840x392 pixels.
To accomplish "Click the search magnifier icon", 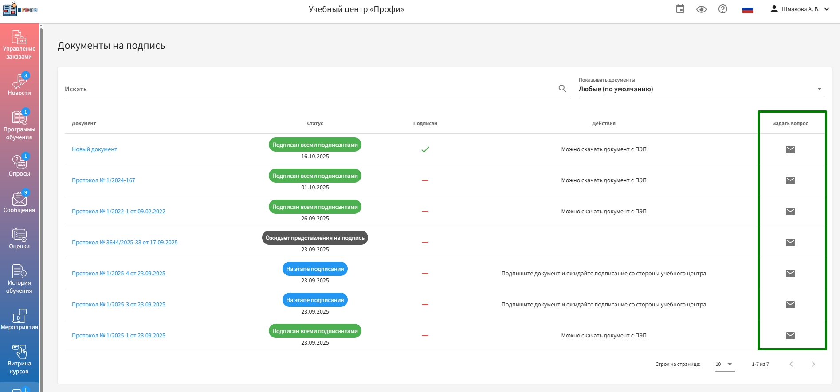I will click(x=562, y=89).
